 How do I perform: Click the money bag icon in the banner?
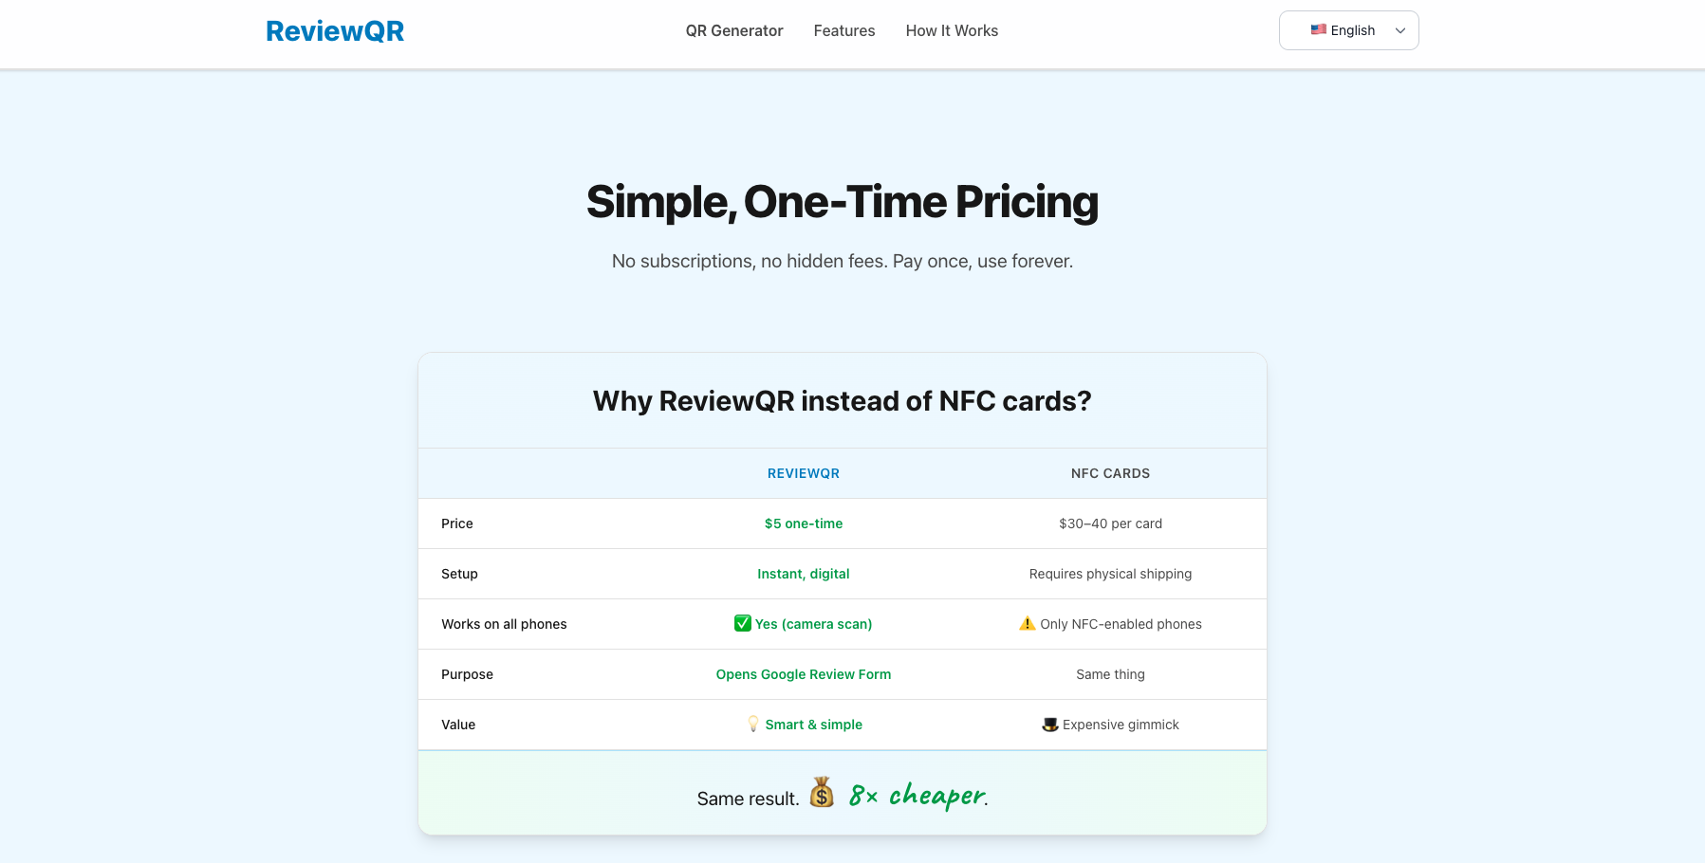click(x=822, y=793)
